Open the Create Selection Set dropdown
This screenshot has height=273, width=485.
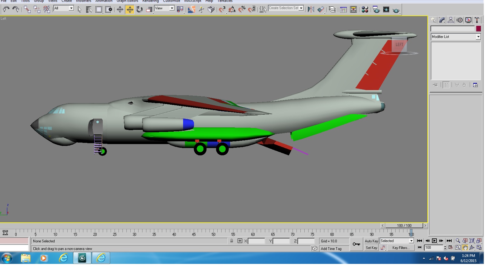(286, 8)
